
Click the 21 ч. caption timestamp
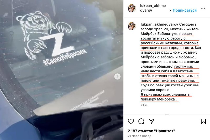point(144,105)
